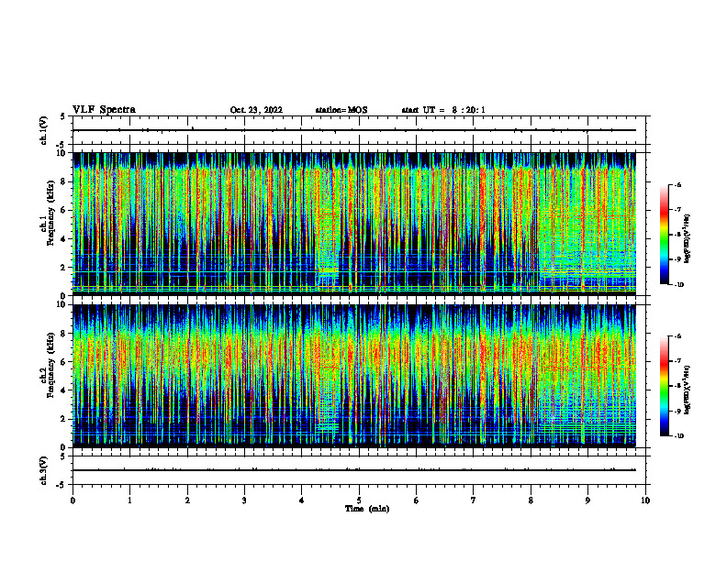Click ch.1 frequency axis tick "6"

(64, 210)
